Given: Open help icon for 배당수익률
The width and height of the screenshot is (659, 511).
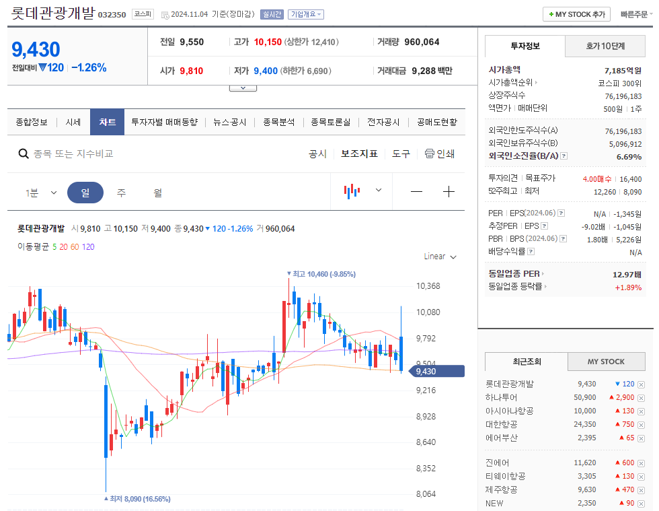Looking at the screenshot, I should tap(531, 252).
